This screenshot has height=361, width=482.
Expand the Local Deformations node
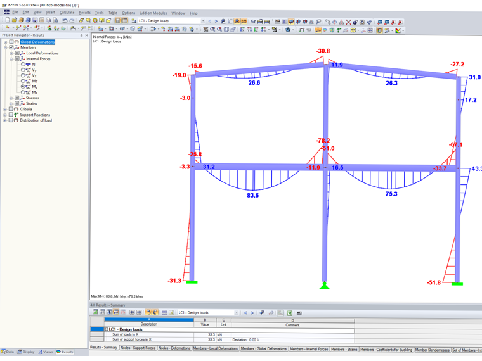[x=11, y=53]
